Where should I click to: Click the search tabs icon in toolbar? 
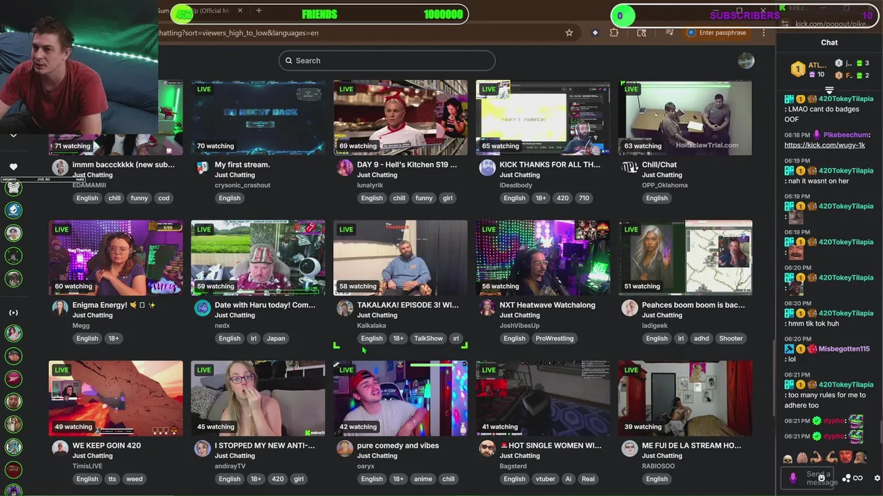tap(642, 32)
